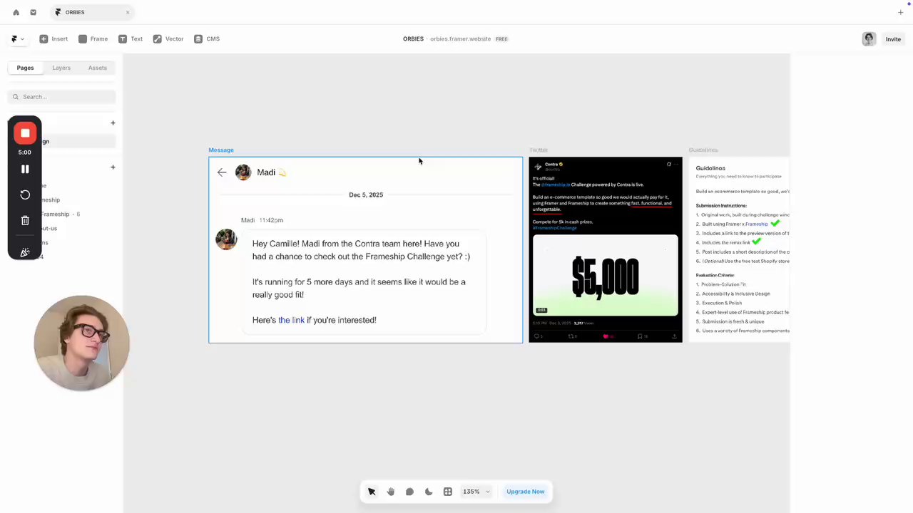Click the ORBIES project title
Screen dimensions: 913x513
pos(413,39)
